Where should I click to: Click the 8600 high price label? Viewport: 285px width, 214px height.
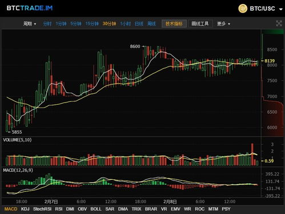coord(135,46)
